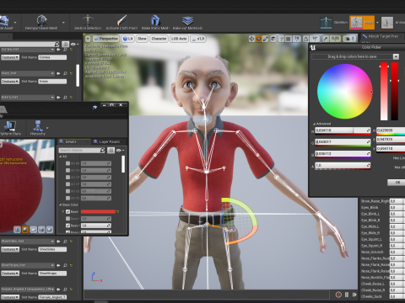This screenshot has width=405, height=303.
Task: Click OK in the Color Picker
Action: tap(397, 183)
